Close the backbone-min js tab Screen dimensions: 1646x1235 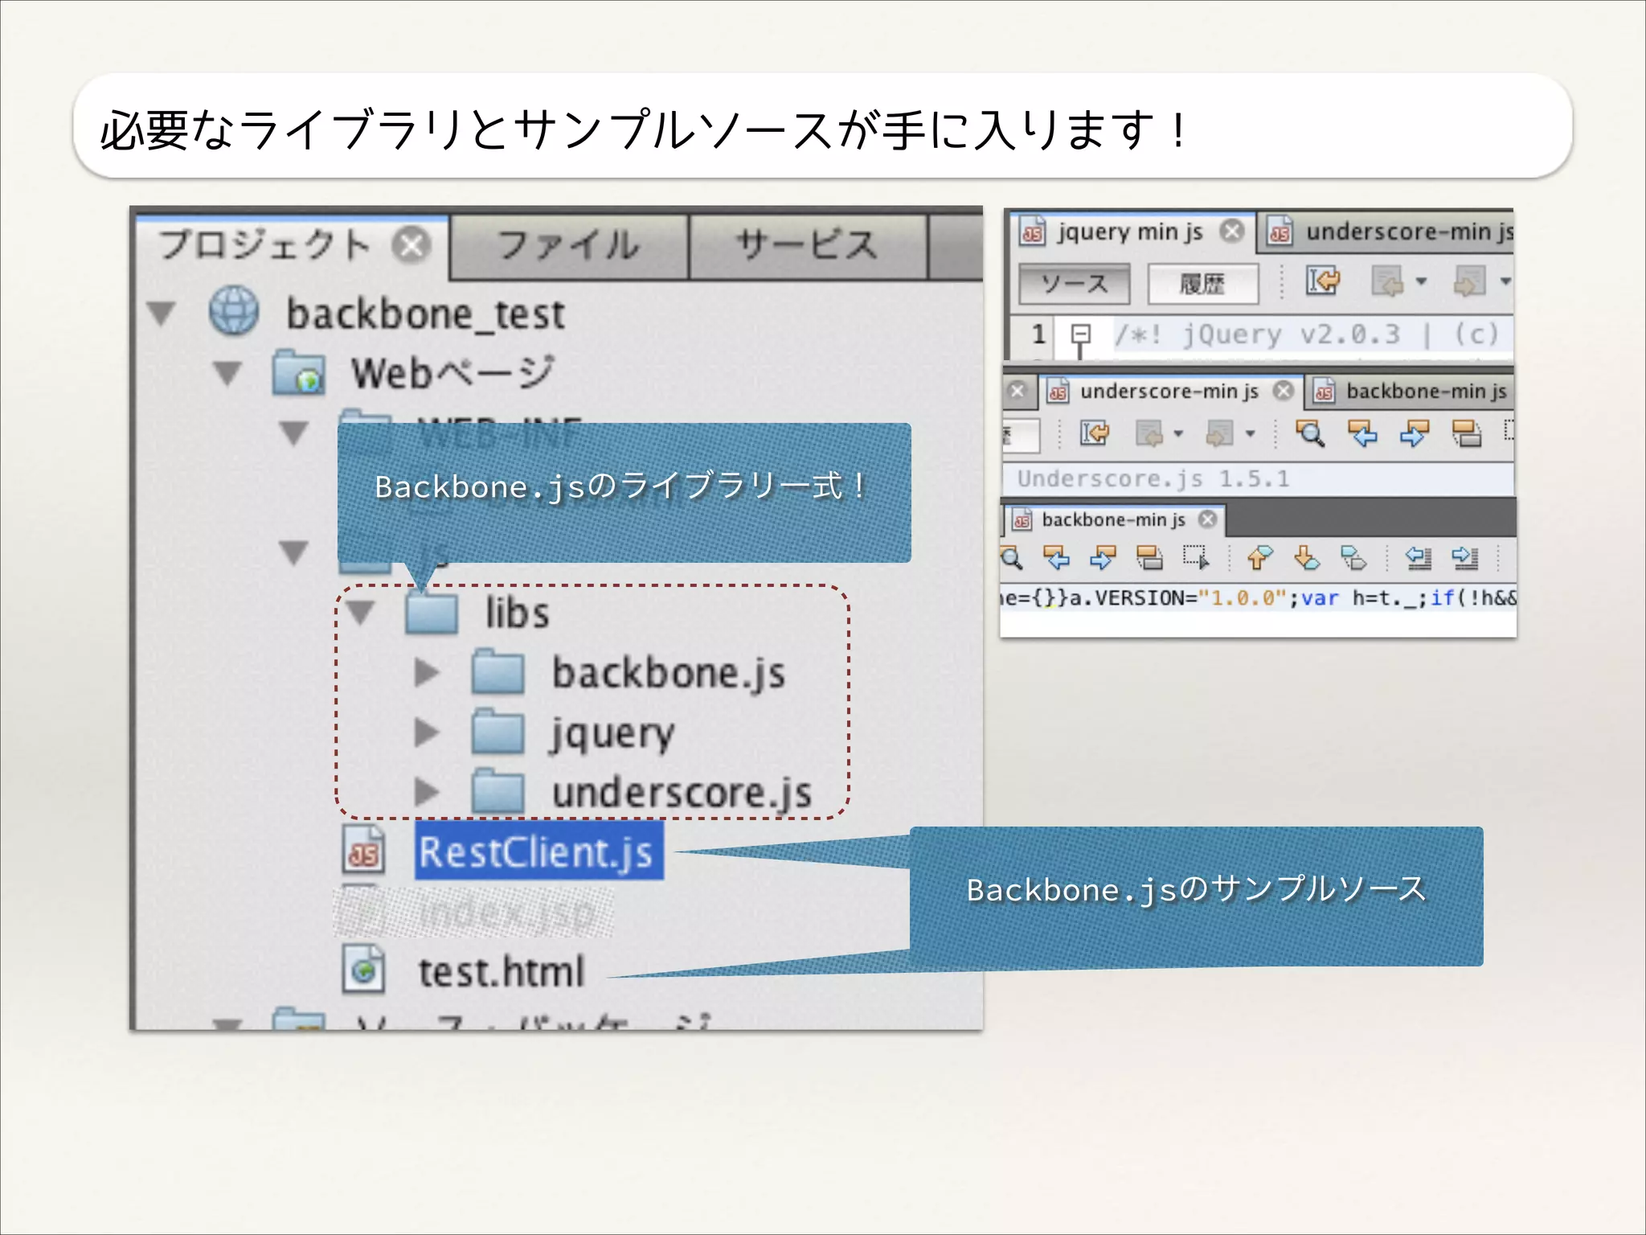pos(1208,519)
